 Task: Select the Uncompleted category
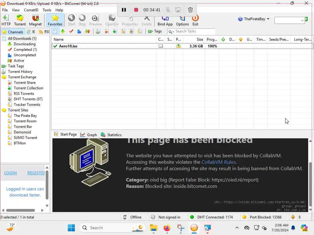(x=25, y=55)
